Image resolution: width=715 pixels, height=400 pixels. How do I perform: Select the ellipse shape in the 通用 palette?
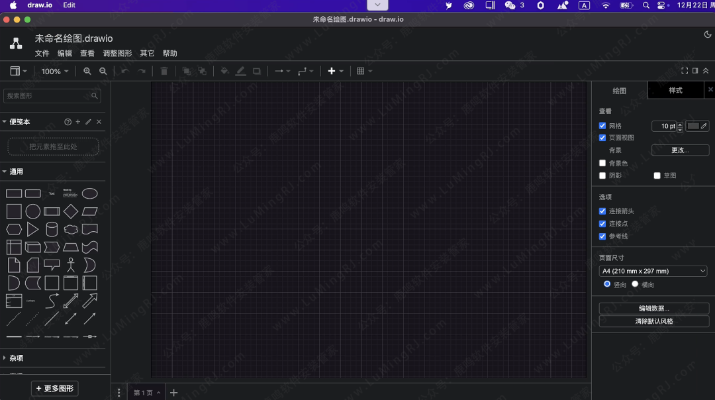point(89,193)
